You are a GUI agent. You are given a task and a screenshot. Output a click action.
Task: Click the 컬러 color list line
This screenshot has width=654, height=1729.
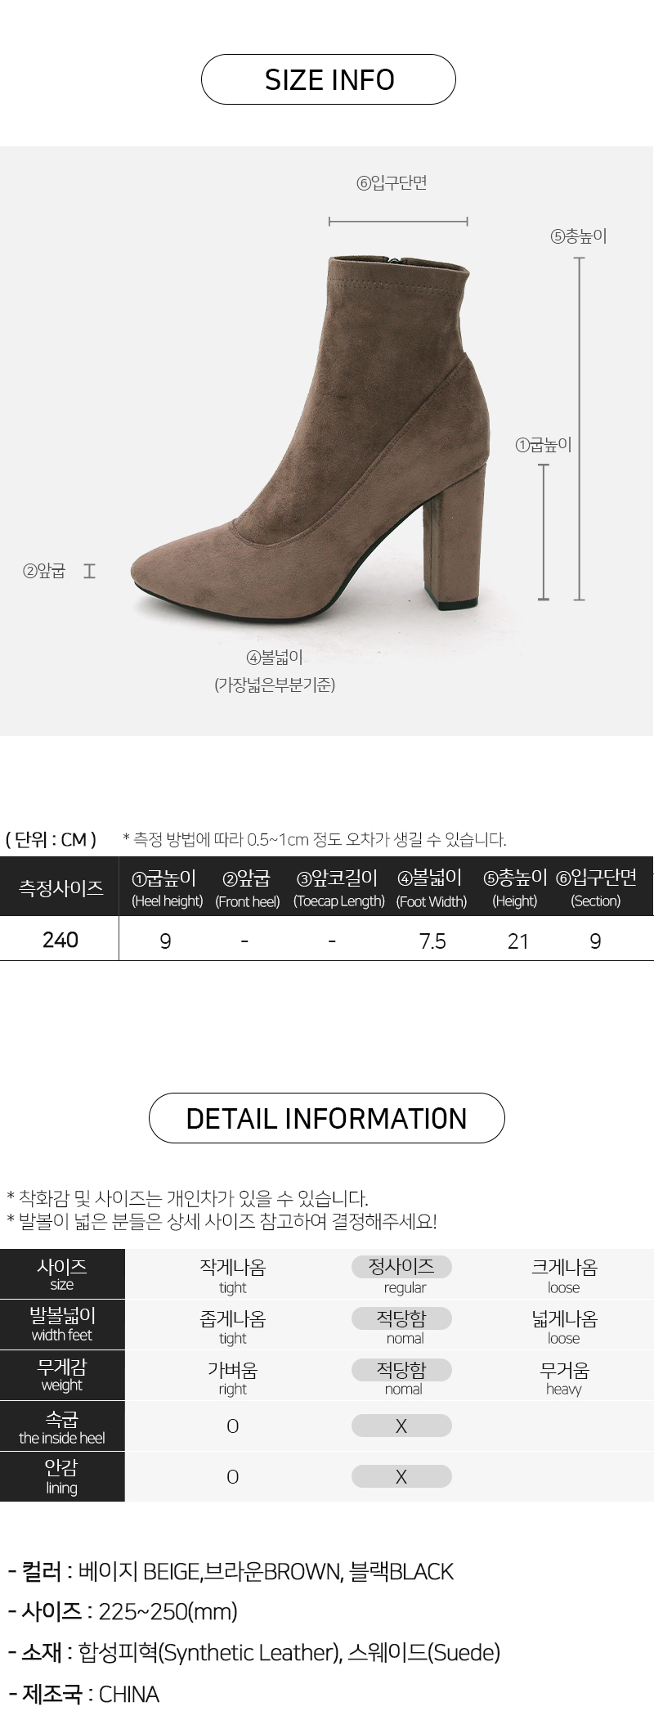[x=231, y=1571]
